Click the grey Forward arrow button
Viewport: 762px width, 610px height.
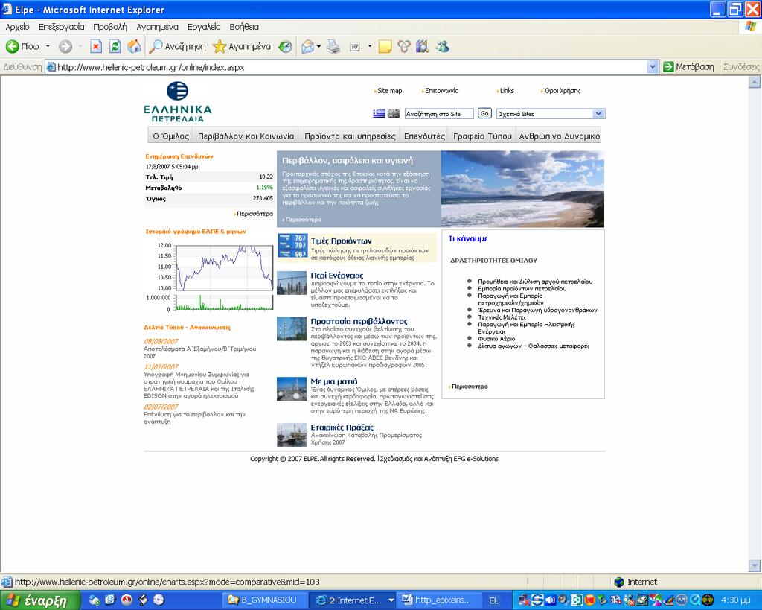(65, 47)
